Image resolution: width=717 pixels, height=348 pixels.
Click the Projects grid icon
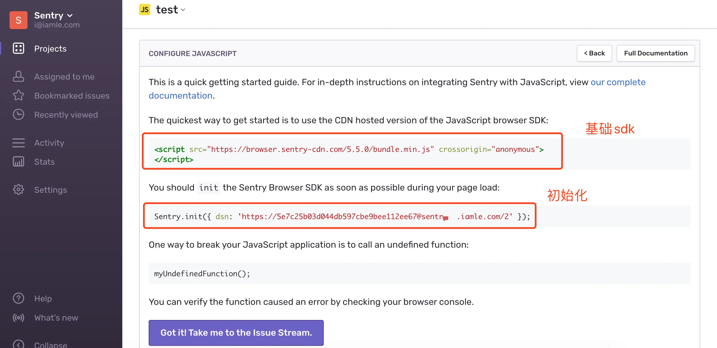pyautogui.click(x=19, y=48)
